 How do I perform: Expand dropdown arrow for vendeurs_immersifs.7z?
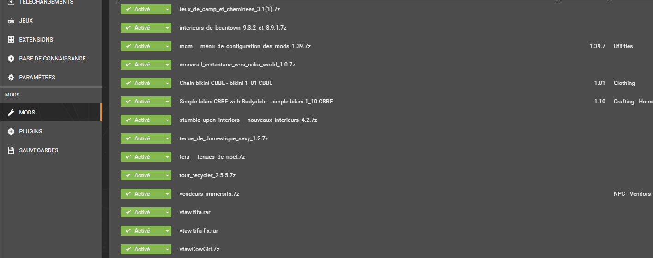(x=167, y=194)
